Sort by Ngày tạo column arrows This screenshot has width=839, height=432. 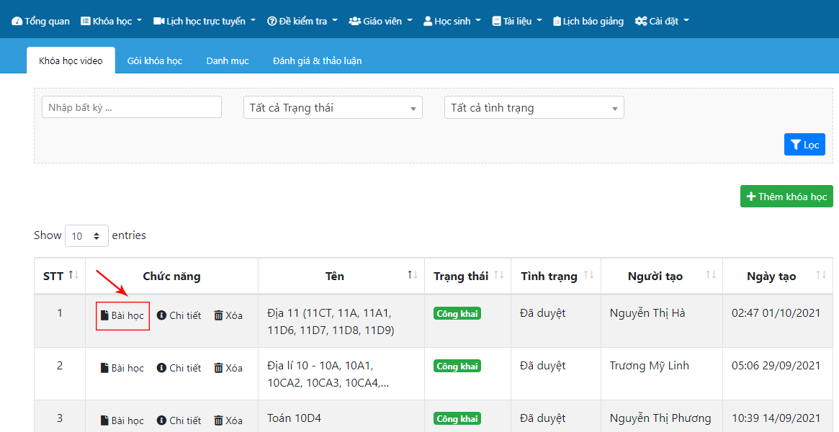(821, 275)
